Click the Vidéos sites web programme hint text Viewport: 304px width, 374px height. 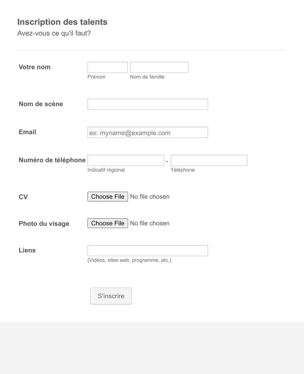[129, 260]
